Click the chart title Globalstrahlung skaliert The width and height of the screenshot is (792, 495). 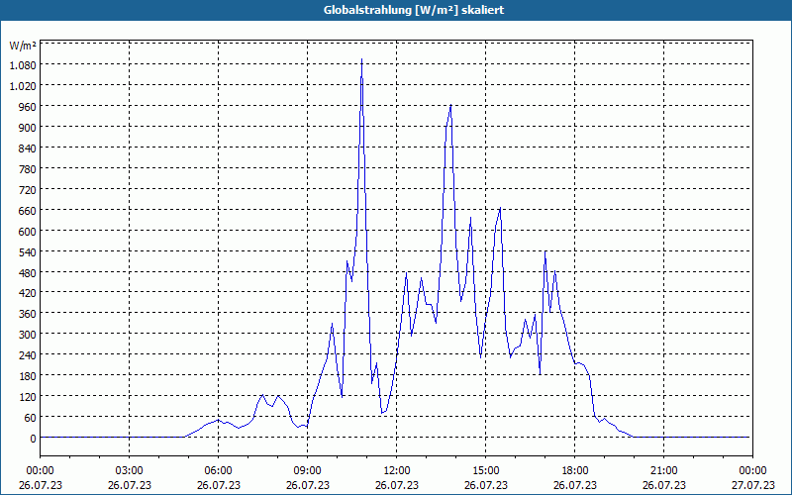pyautogui.click(x=414, y=10)
